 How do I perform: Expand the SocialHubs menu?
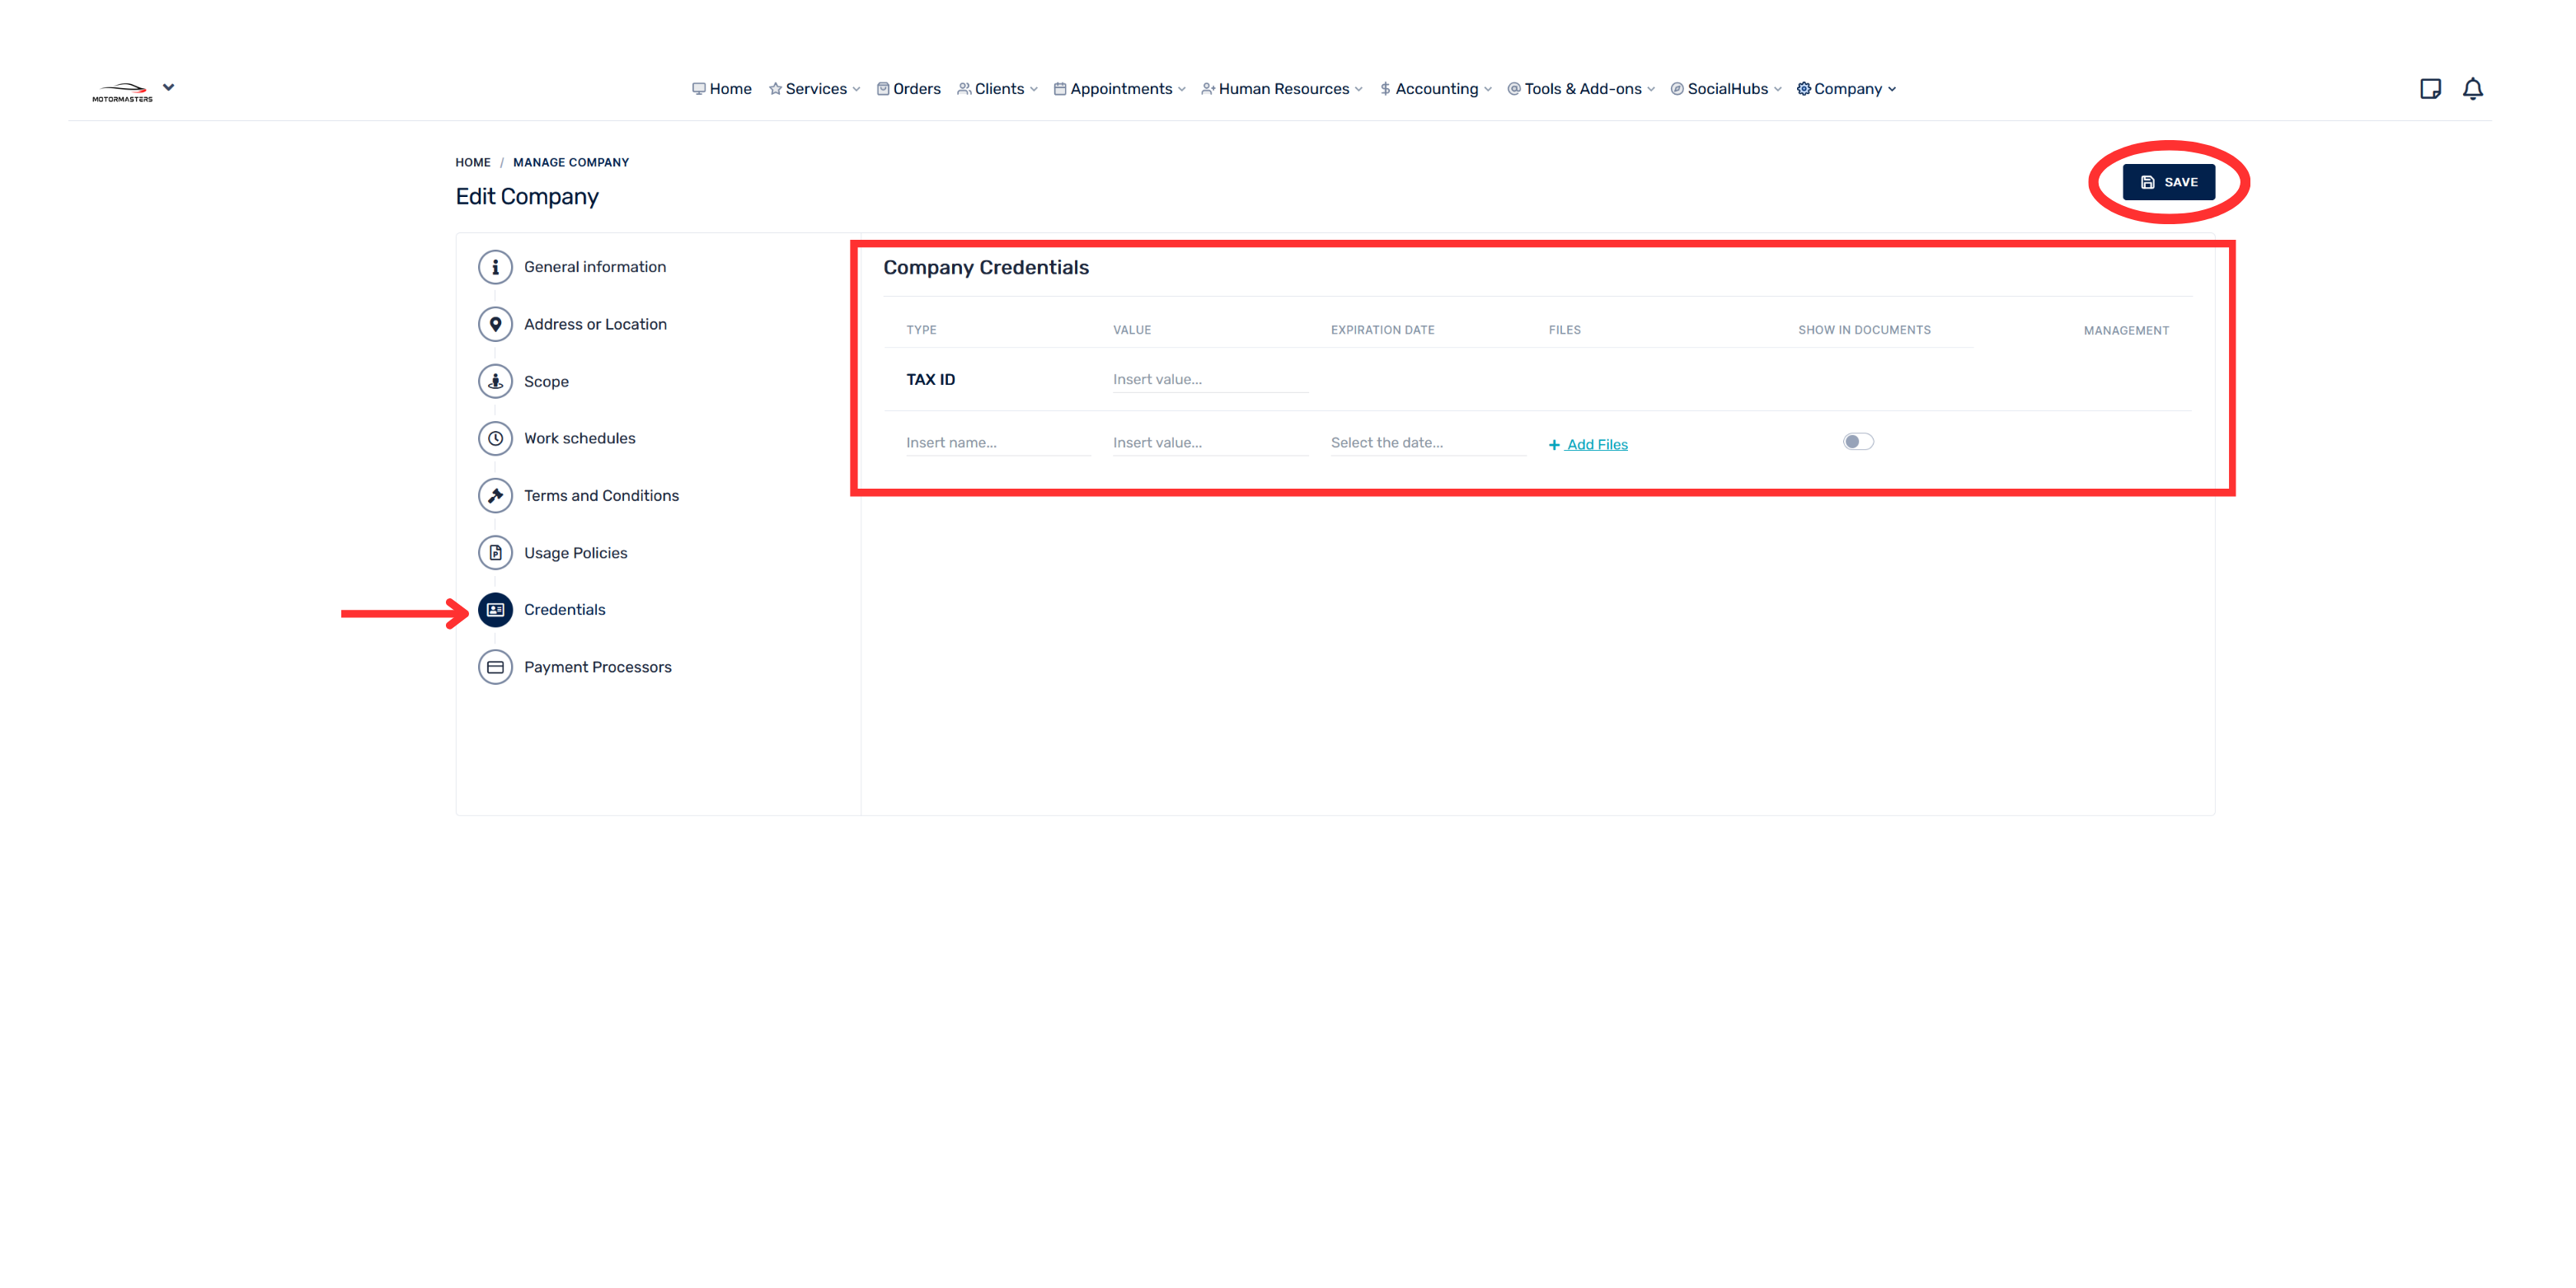pos(1726,89)
